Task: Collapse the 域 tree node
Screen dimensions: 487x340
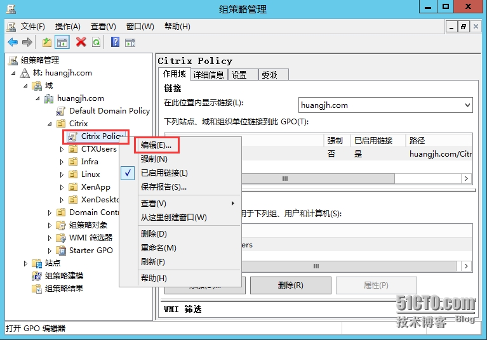Action: 25,86
